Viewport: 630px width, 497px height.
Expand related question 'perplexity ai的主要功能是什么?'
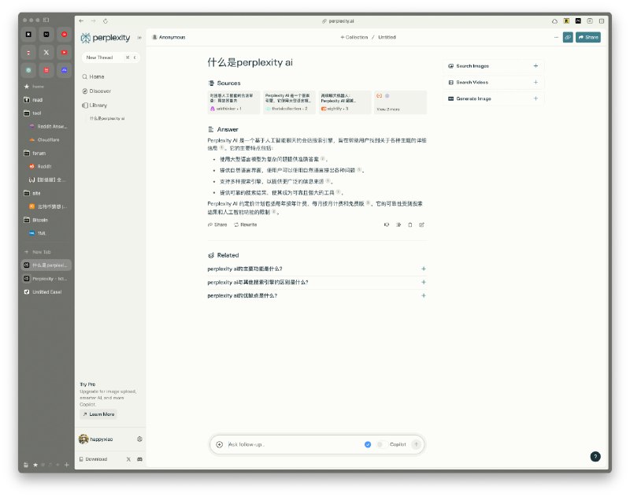[x=424, y=269]
